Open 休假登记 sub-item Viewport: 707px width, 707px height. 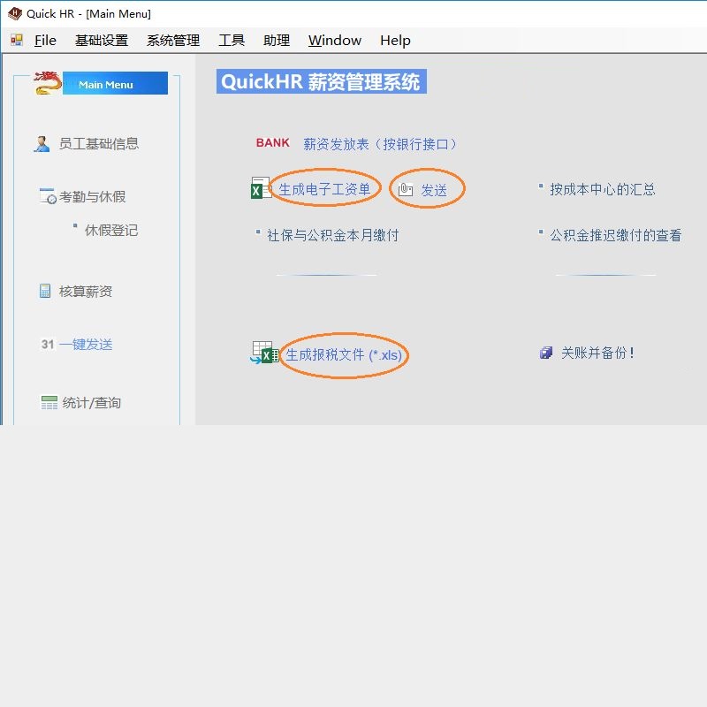[111, 231]
